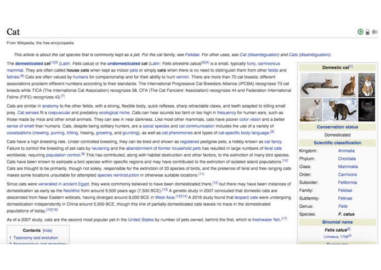This screenshot has width=381, height=270.
Task: Open the vocalizations link
Action: [x=19, y=133]
